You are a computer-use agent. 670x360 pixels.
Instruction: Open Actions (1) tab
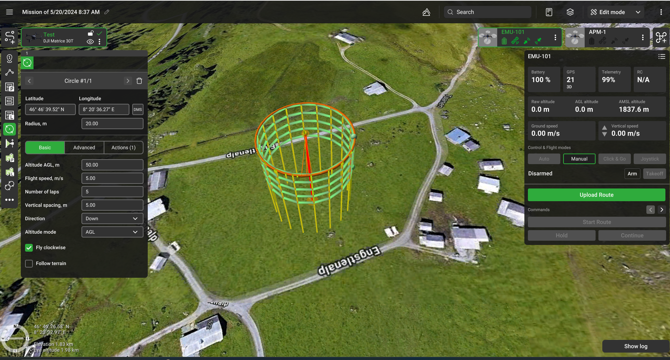pos(123,148)
